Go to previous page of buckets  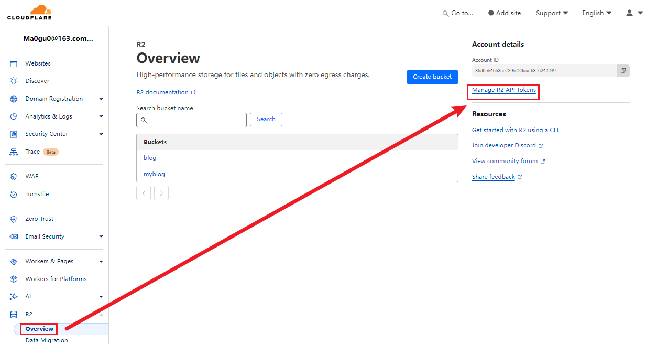144,193
